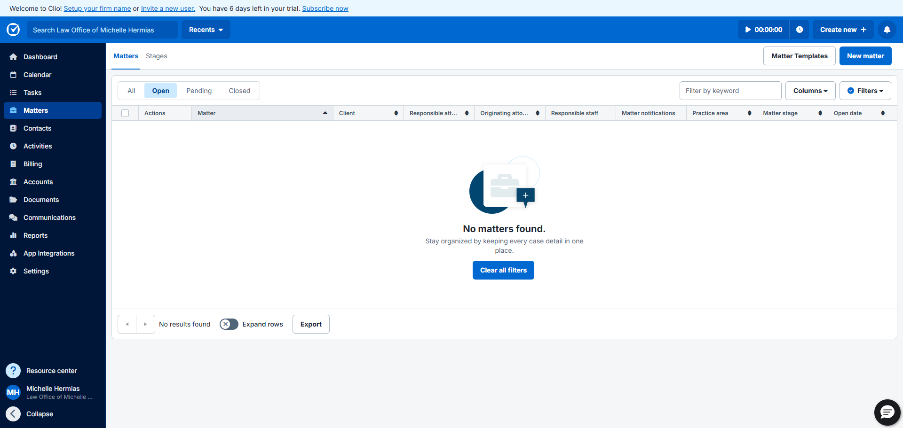Go to Billing in the sidebar
Viewport: 903px width, 428px height.
pyautogui.click(x=32, y=164)
